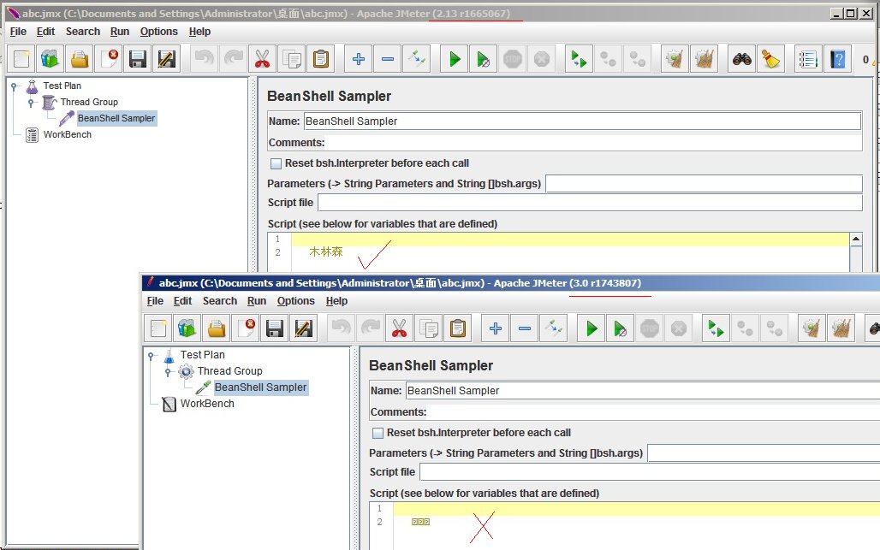This screenshot has height=550, width=880.
Task: Open the Run menu in JMeter 3.0
Action: 256,301
